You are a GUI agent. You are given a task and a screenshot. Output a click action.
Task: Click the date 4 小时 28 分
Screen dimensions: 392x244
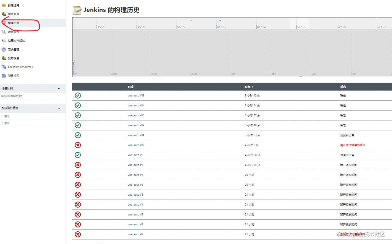(x=253, y=155)
